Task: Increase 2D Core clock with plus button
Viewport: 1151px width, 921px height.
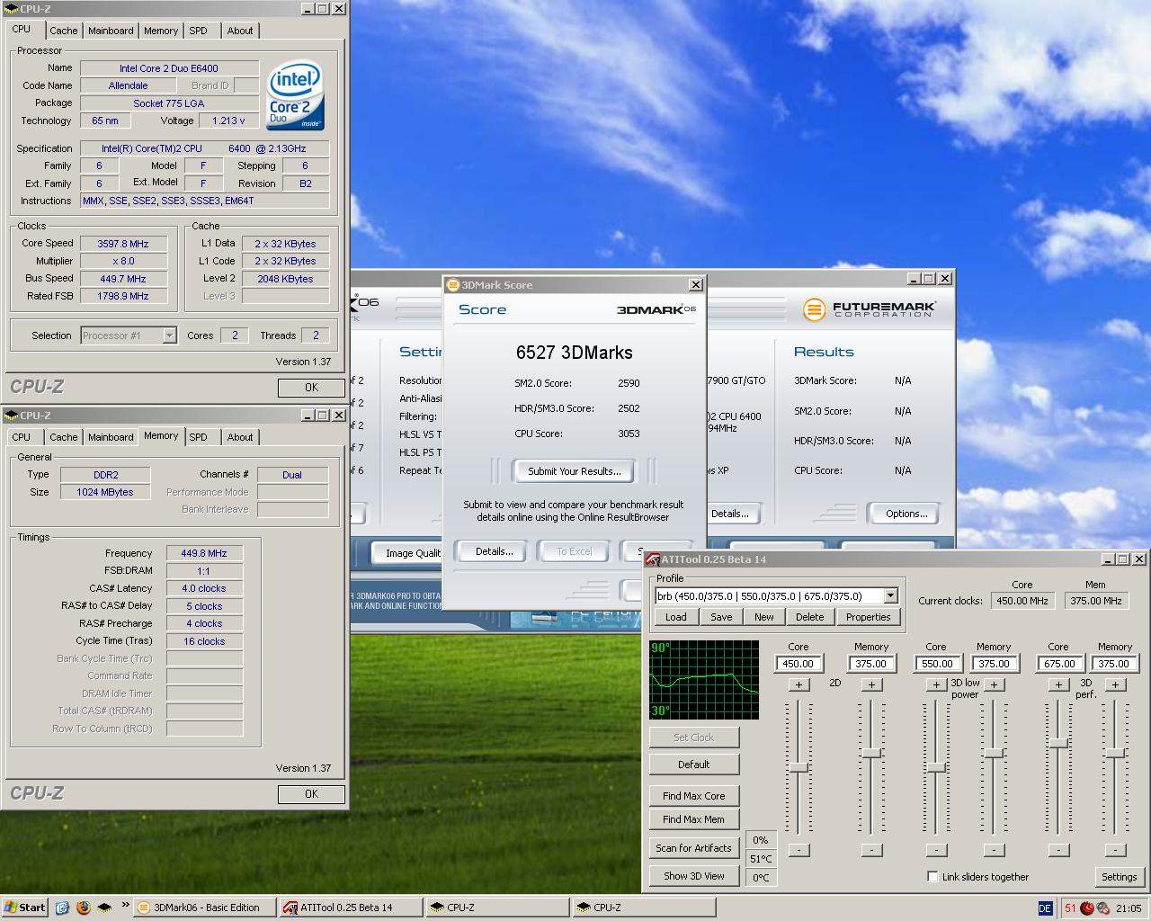Action: [x=799, y=685]
